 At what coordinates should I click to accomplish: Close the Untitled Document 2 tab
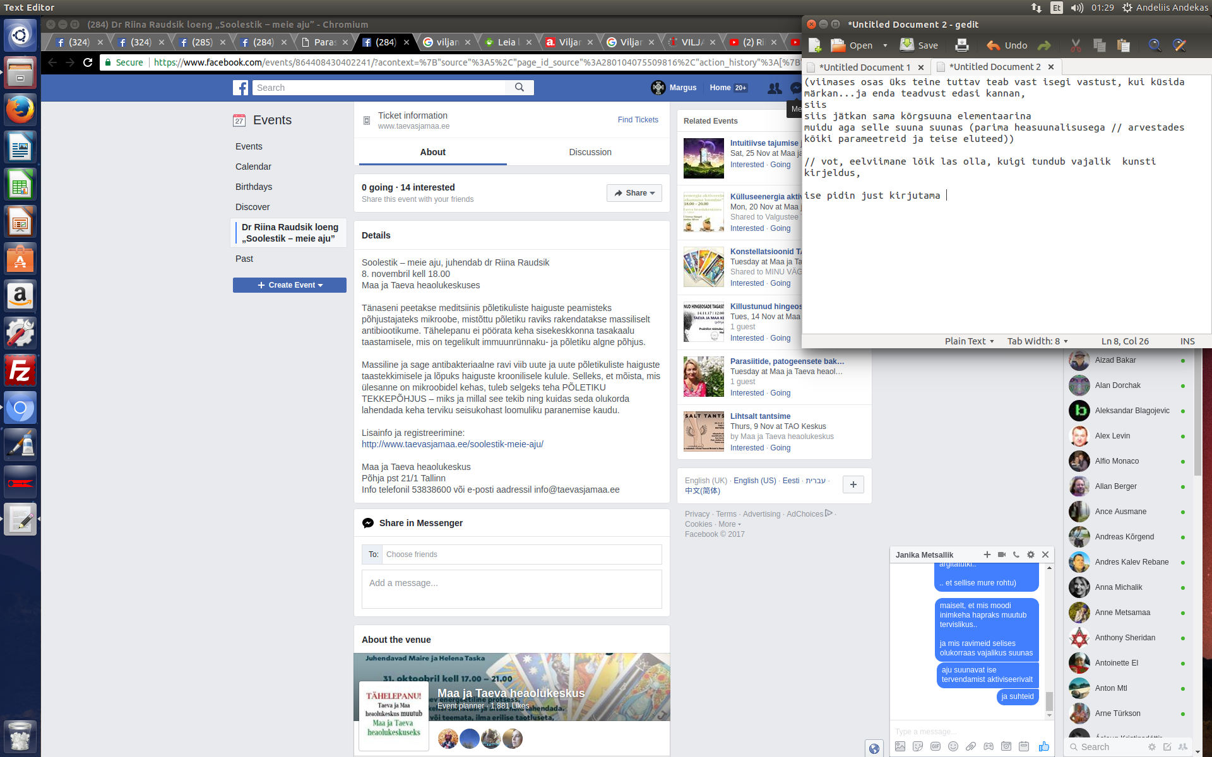(1051, 67)
